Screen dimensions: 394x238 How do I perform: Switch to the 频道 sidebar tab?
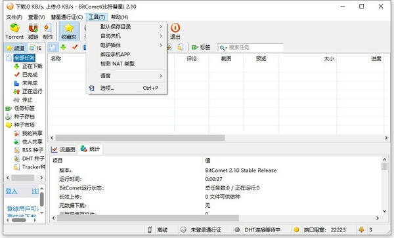click(x=16, y=48)
